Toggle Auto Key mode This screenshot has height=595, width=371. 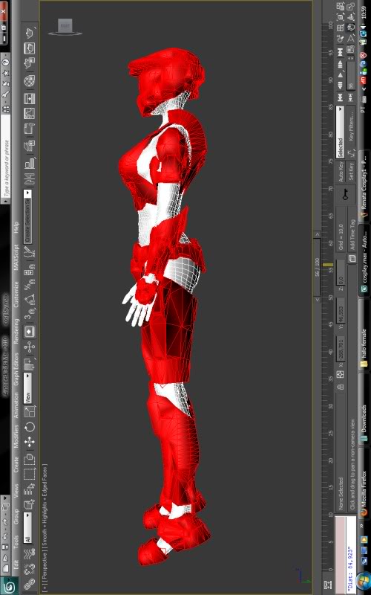click(341, 171)
